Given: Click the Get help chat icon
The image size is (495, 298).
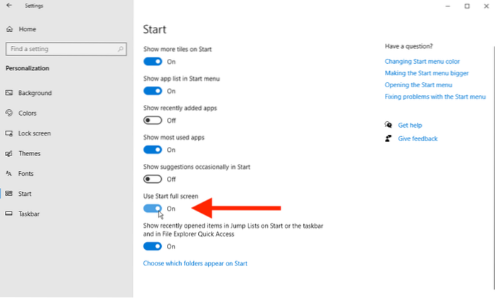Looking at the screenshot, I should [x=388, y=125].
